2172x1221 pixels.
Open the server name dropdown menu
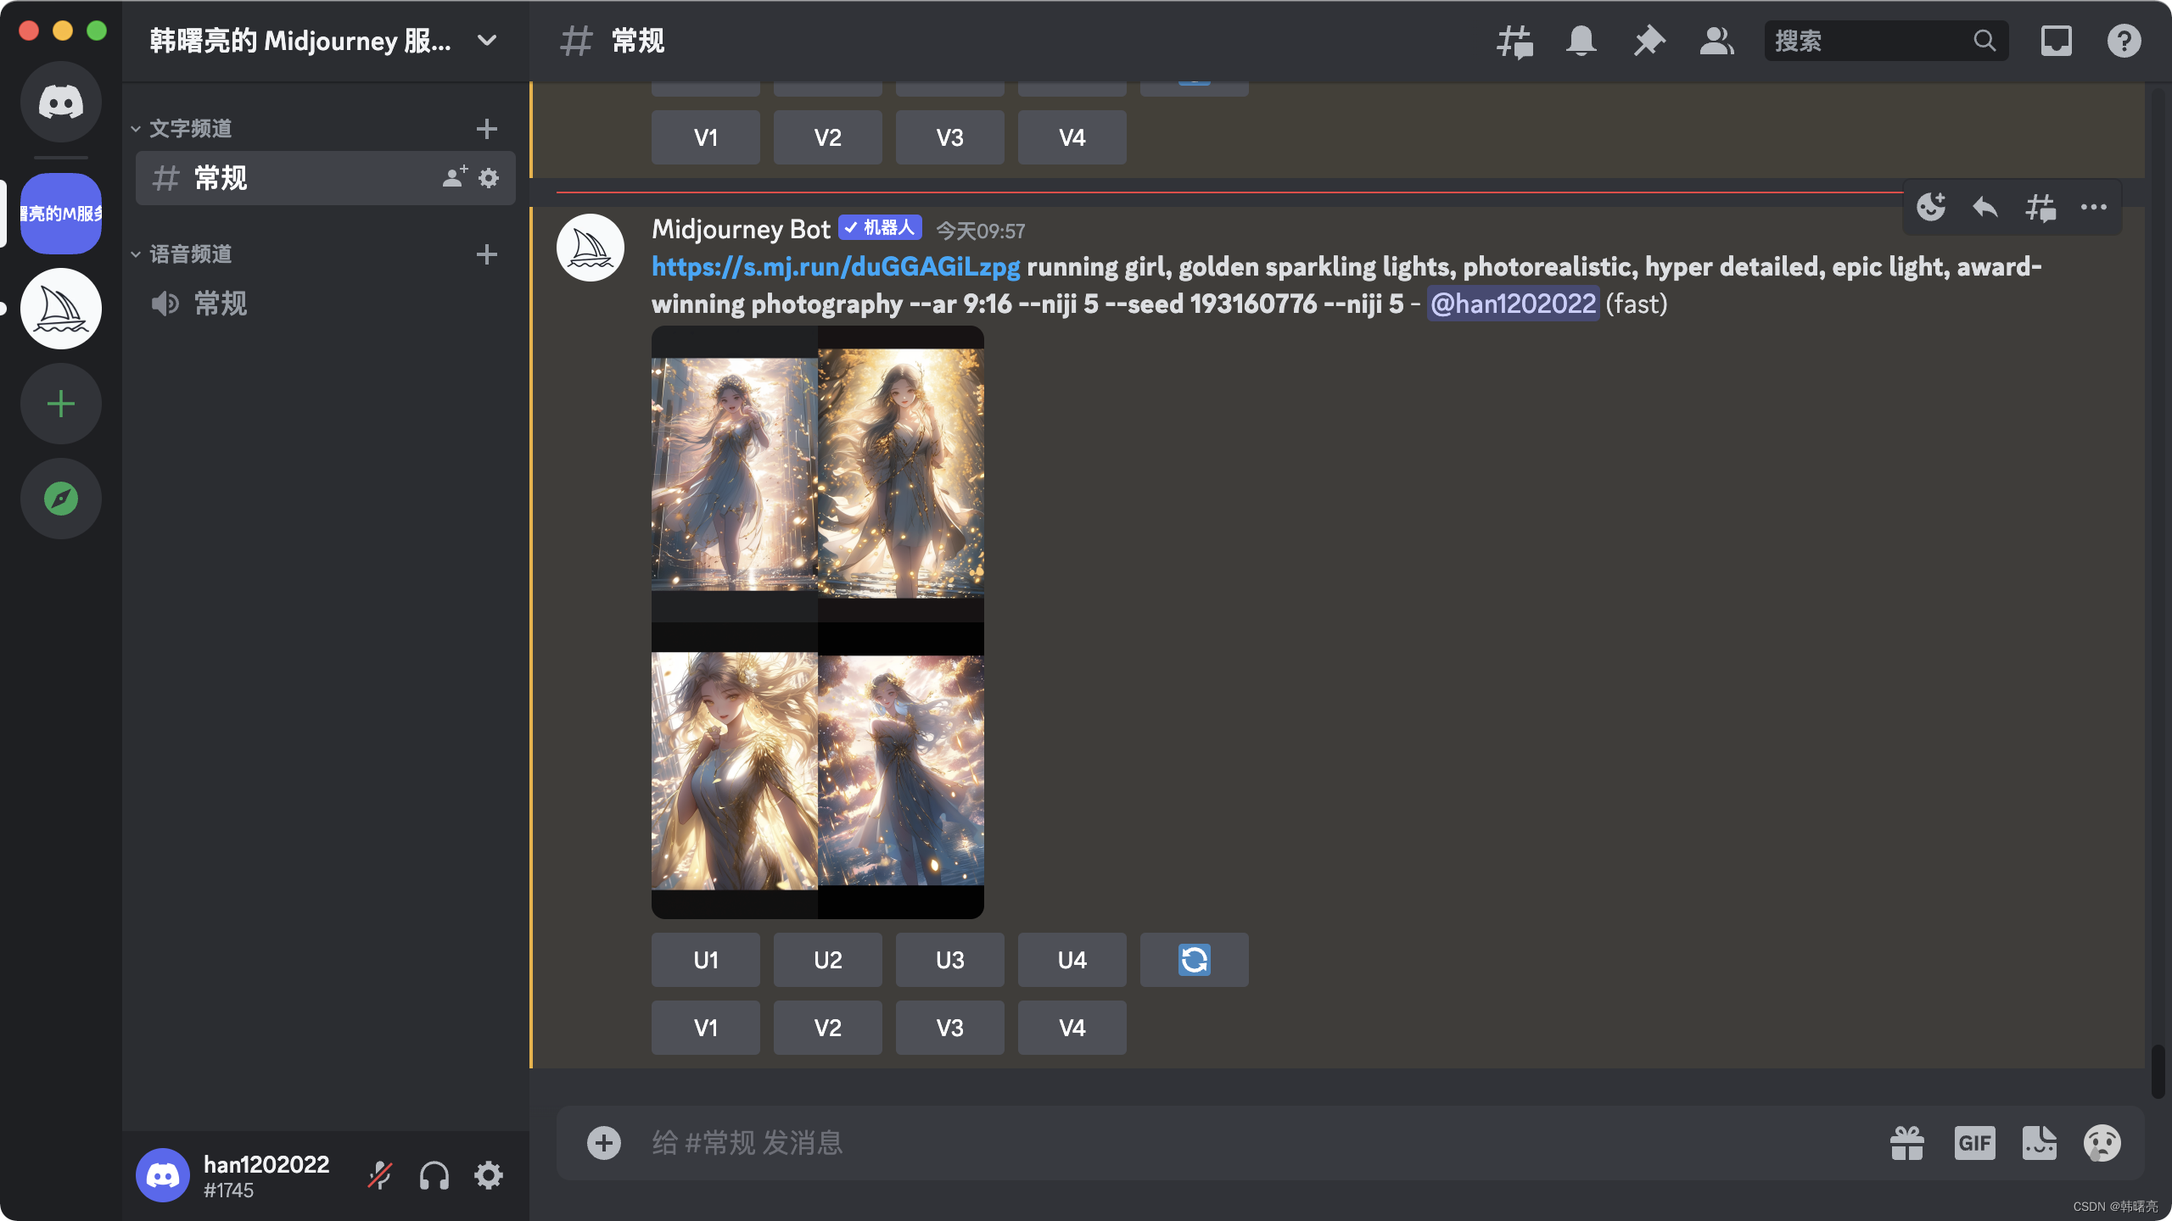click(x=487, y=41)
